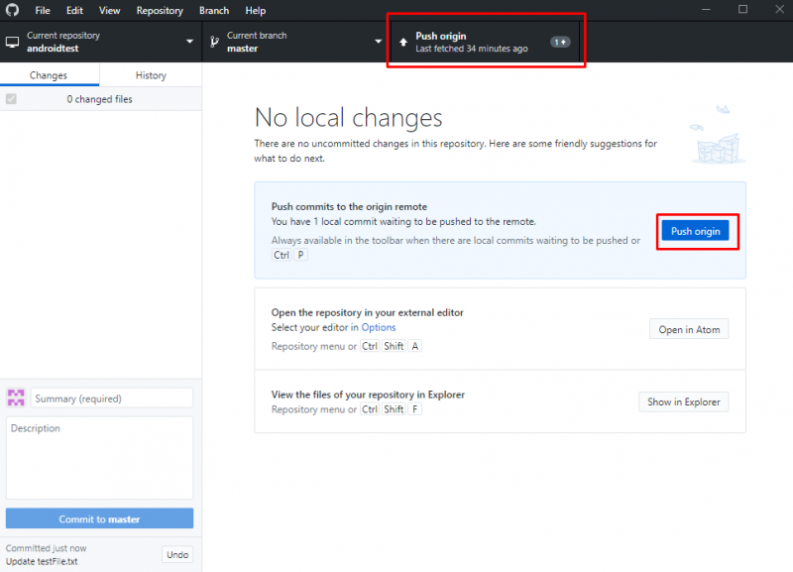
Task: Open the Edit menu
Action: pos(74,10)
